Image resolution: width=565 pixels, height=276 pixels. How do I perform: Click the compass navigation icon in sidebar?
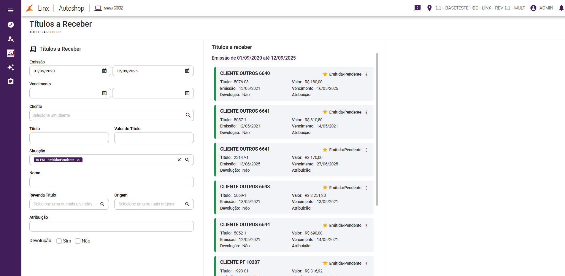coord(11,25)
